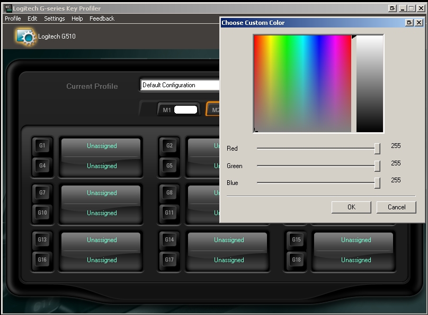This screenshot has width=428, height=315.
Task: Click the Unassigned slot for G10
Action: point(102,213)
